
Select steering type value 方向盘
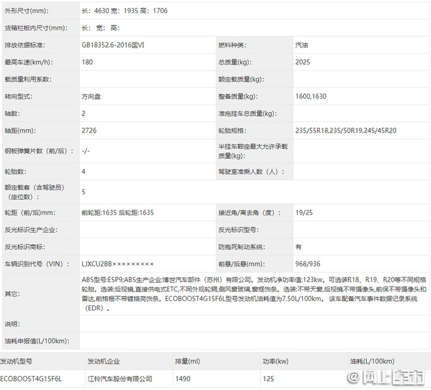coord(91,96)
